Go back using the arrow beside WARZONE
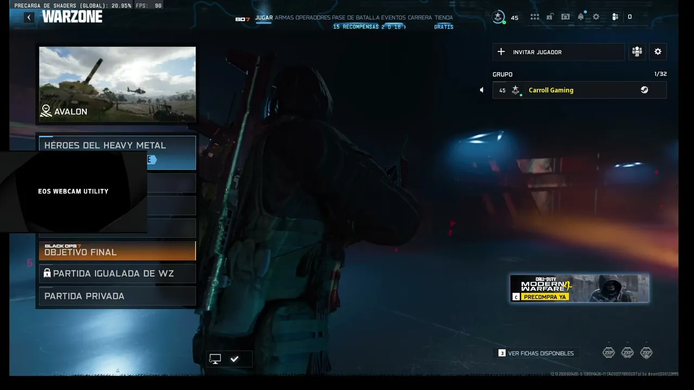 (29, 17)
